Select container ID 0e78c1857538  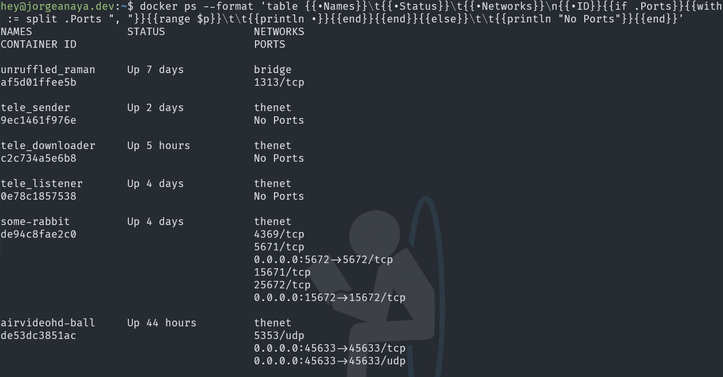(x=39, y=196)
